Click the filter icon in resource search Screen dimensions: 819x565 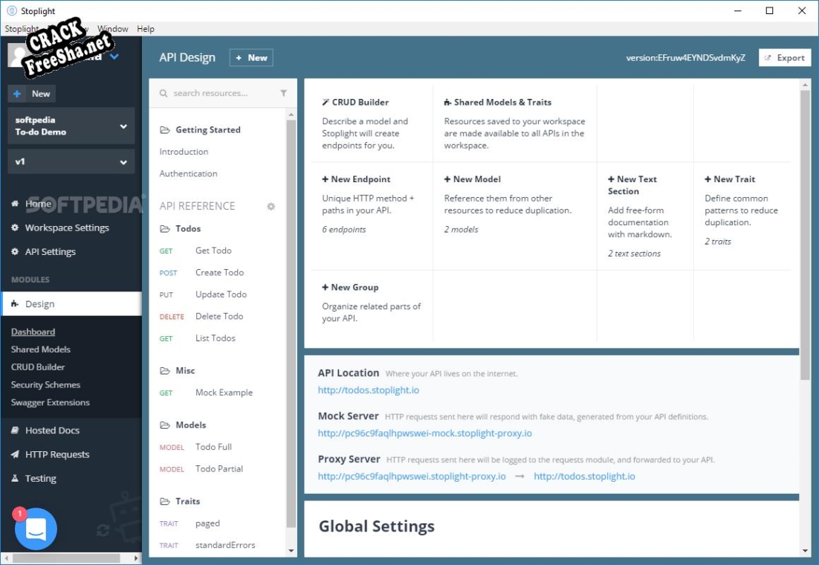283,93
